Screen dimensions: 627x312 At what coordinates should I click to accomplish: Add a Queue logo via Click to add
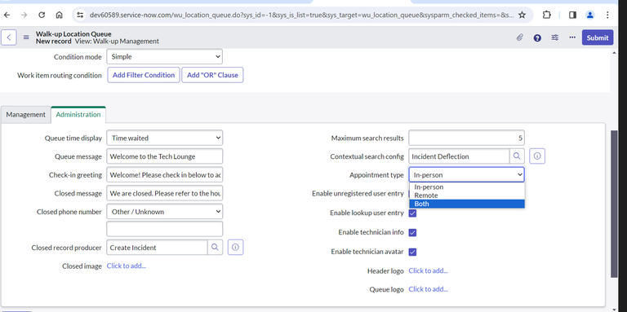(x=429, y=289)
